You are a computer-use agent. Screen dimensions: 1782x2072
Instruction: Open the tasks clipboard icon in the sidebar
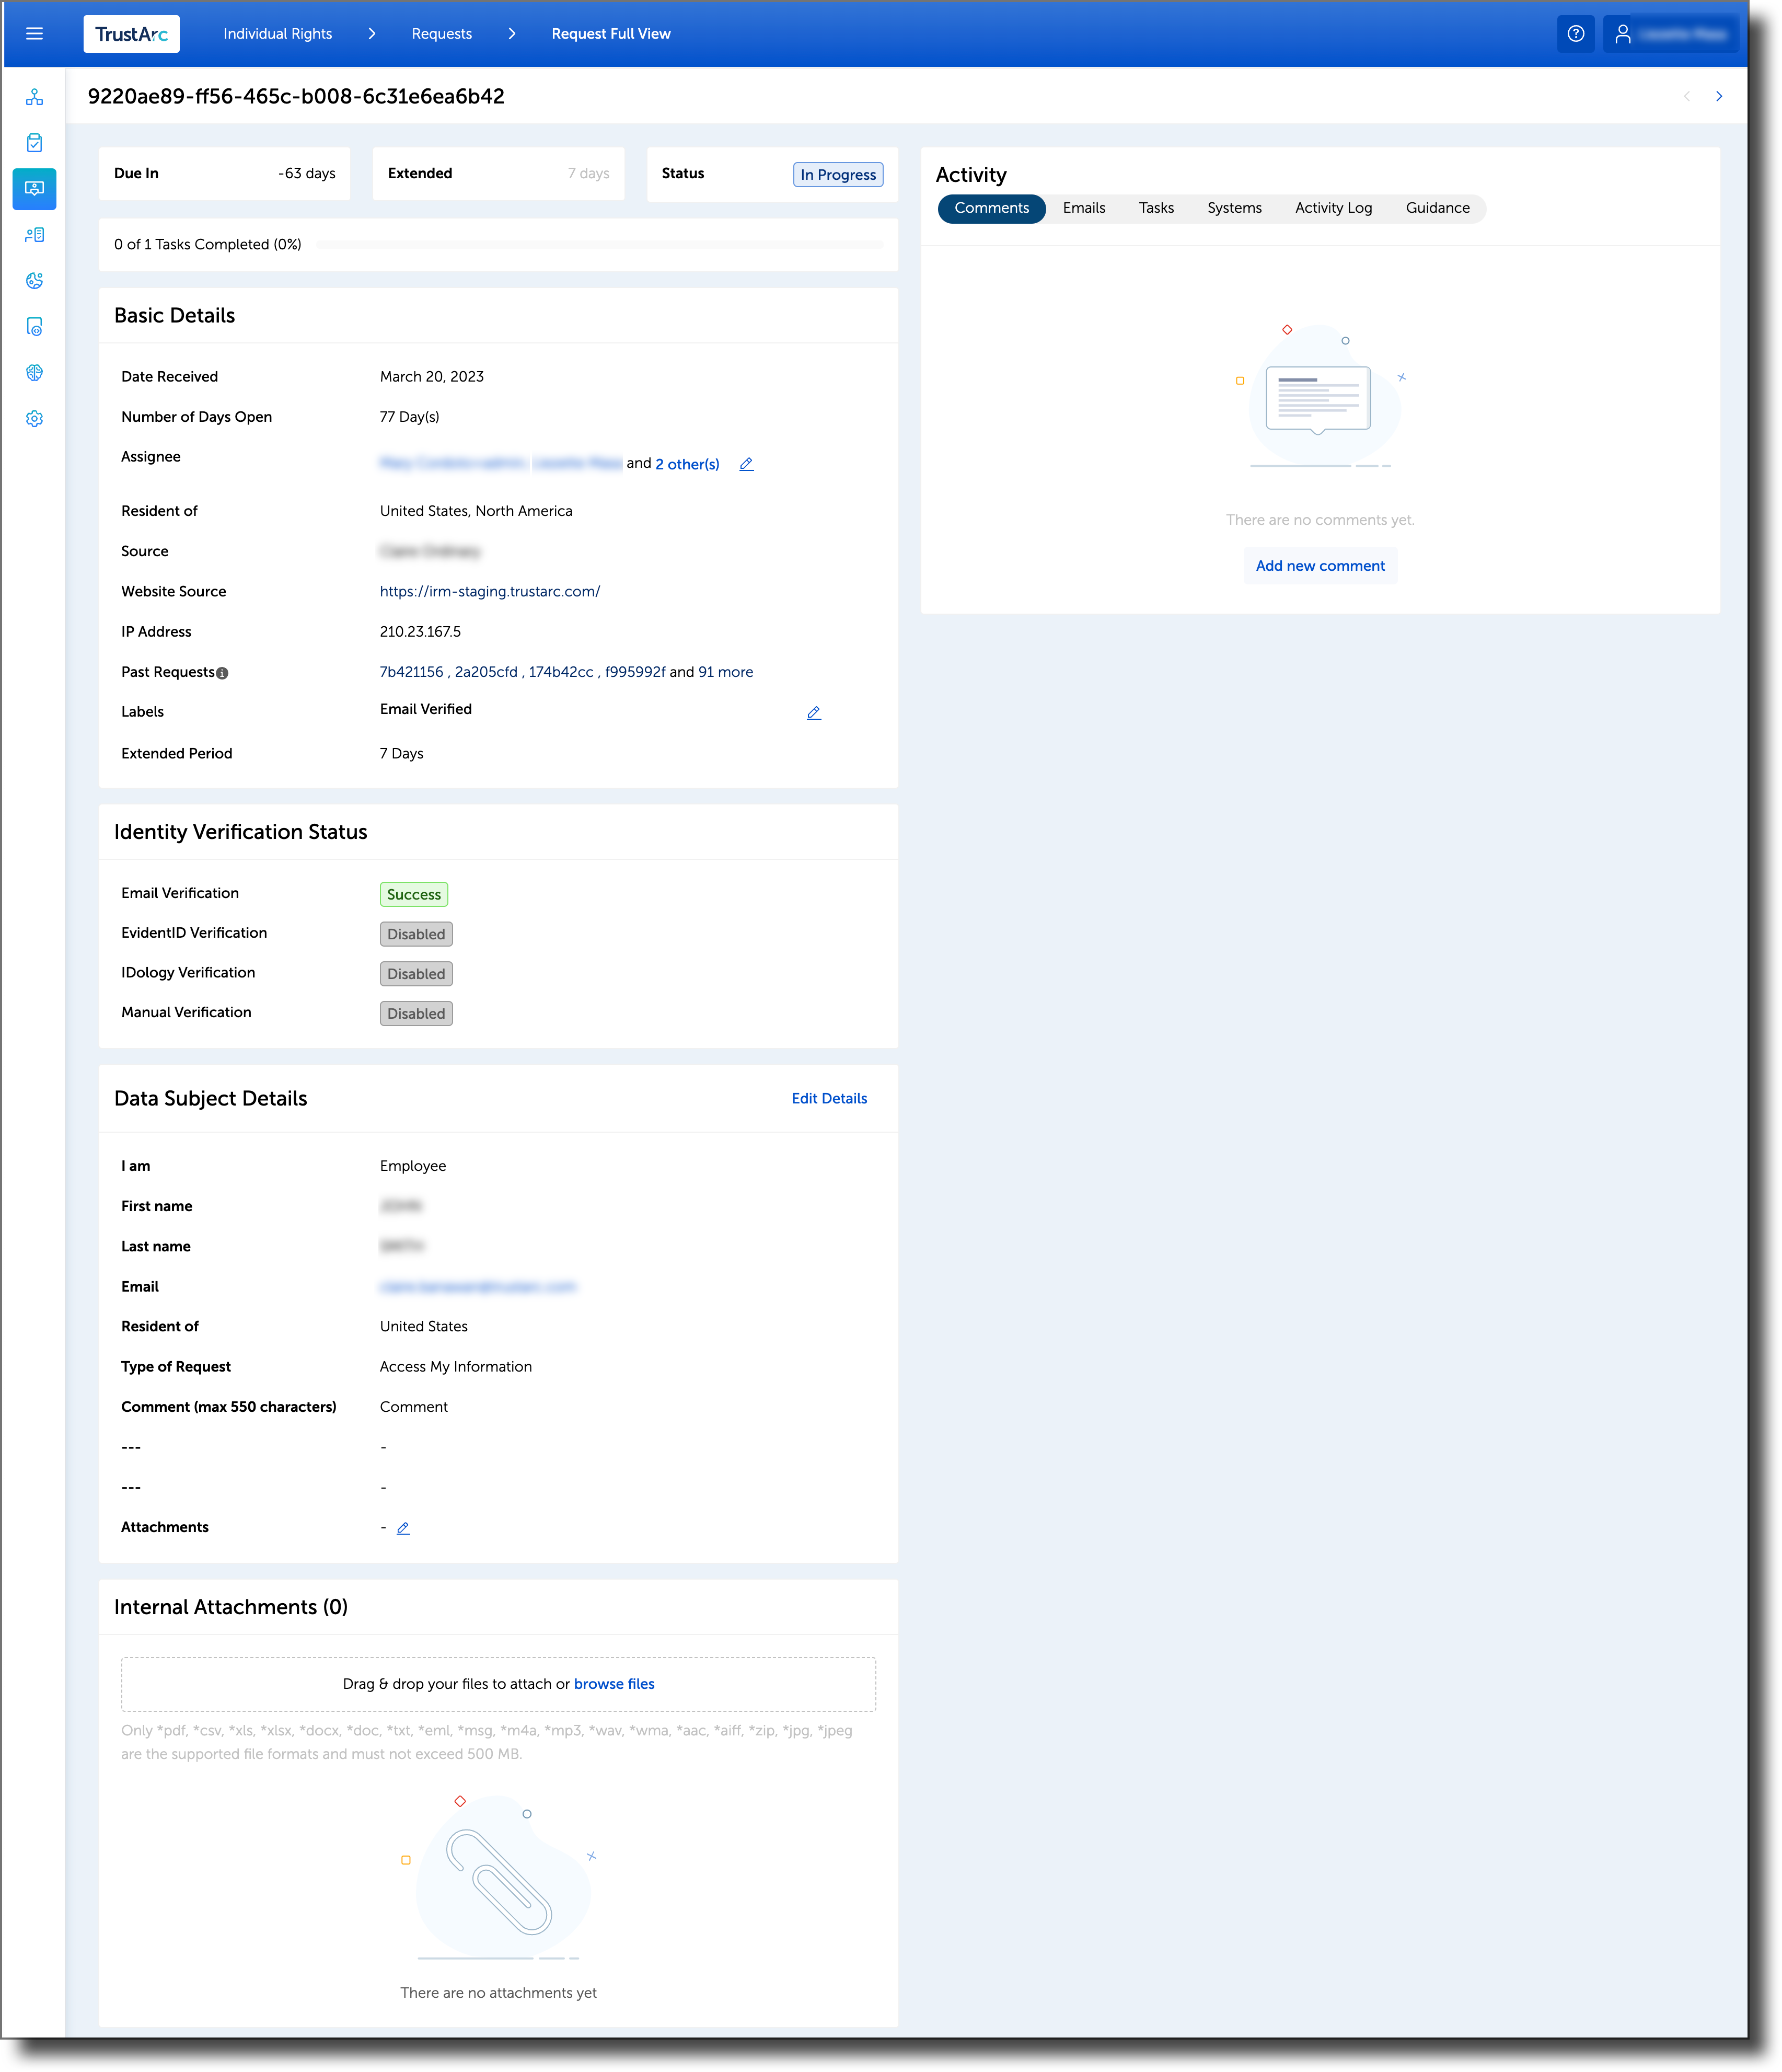click(34, 142)
